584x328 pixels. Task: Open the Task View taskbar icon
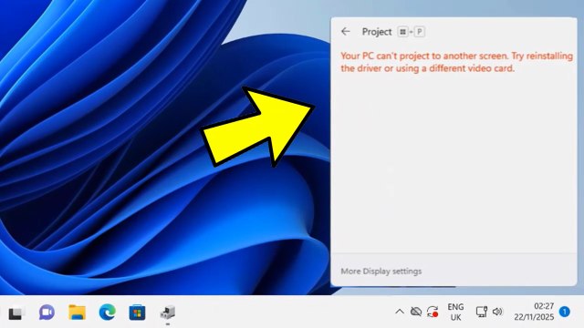click(16, 313)
